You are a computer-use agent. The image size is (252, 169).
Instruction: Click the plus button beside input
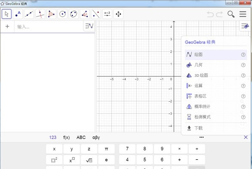pyautogui.click(x=7, y=27)
